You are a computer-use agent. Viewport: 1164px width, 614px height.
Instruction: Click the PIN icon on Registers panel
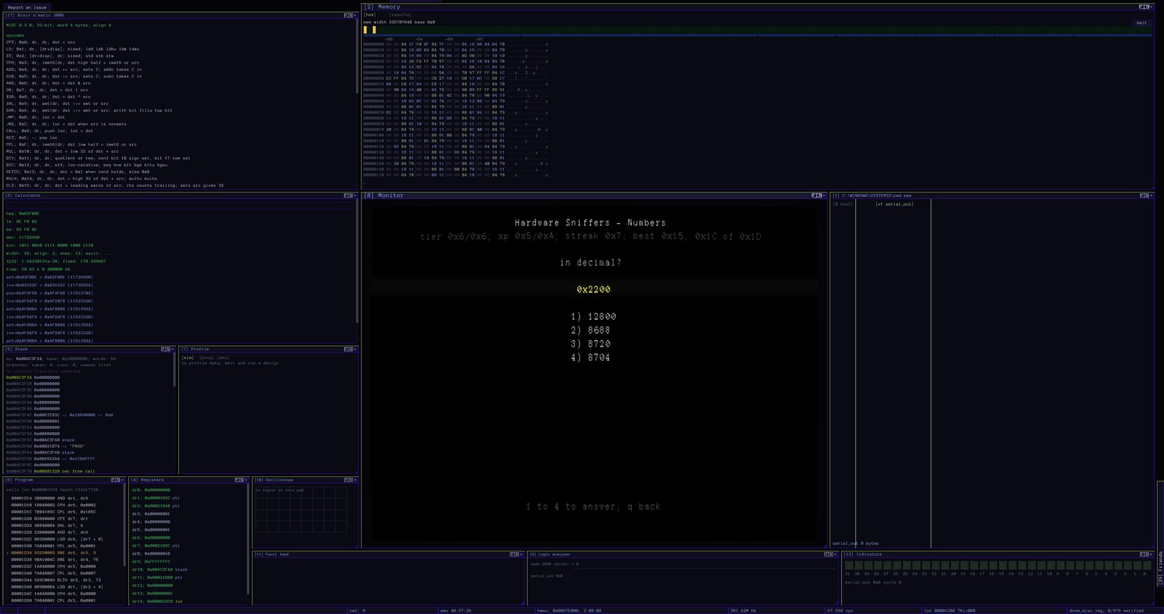(239, 479)
